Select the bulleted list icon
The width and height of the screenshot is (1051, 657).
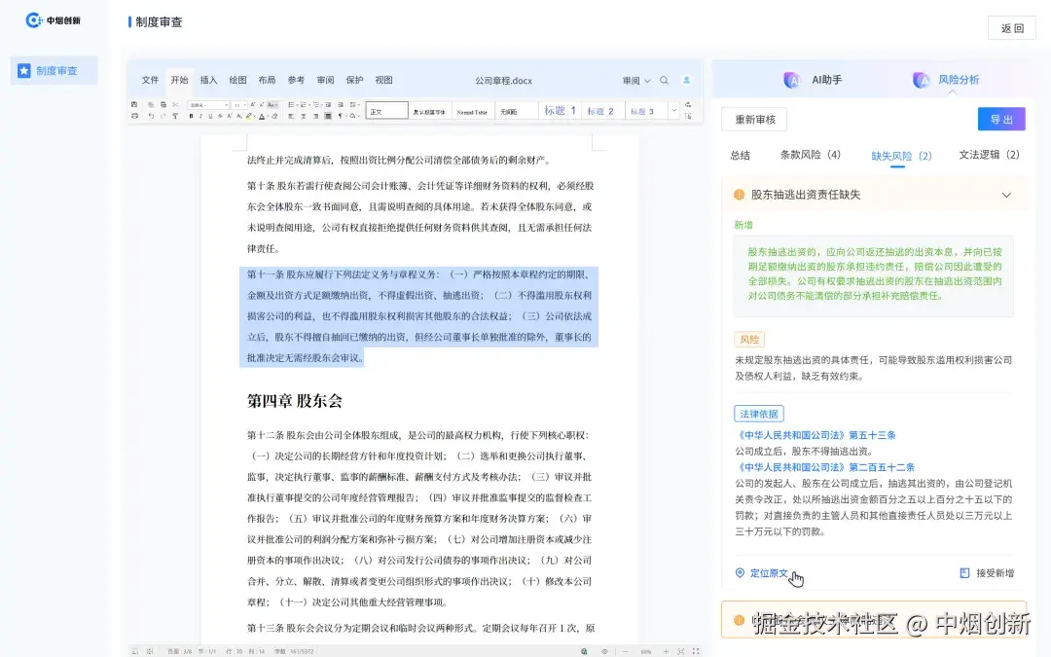coord(291,104)
